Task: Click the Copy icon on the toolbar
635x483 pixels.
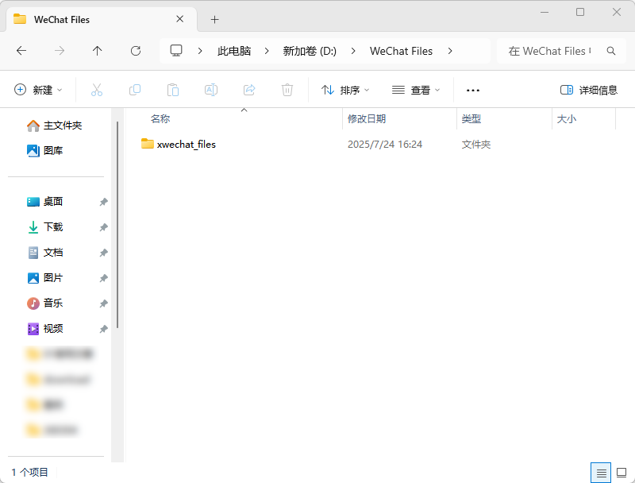Action: (135, 90)
